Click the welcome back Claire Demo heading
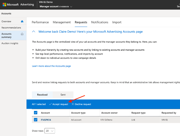This screenshot has width=180, height=136. [x=91, y=32]
